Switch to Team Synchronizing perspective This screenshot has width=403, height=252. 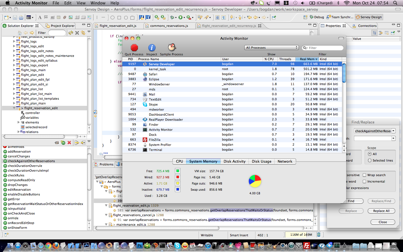click(x=340, y=17)
